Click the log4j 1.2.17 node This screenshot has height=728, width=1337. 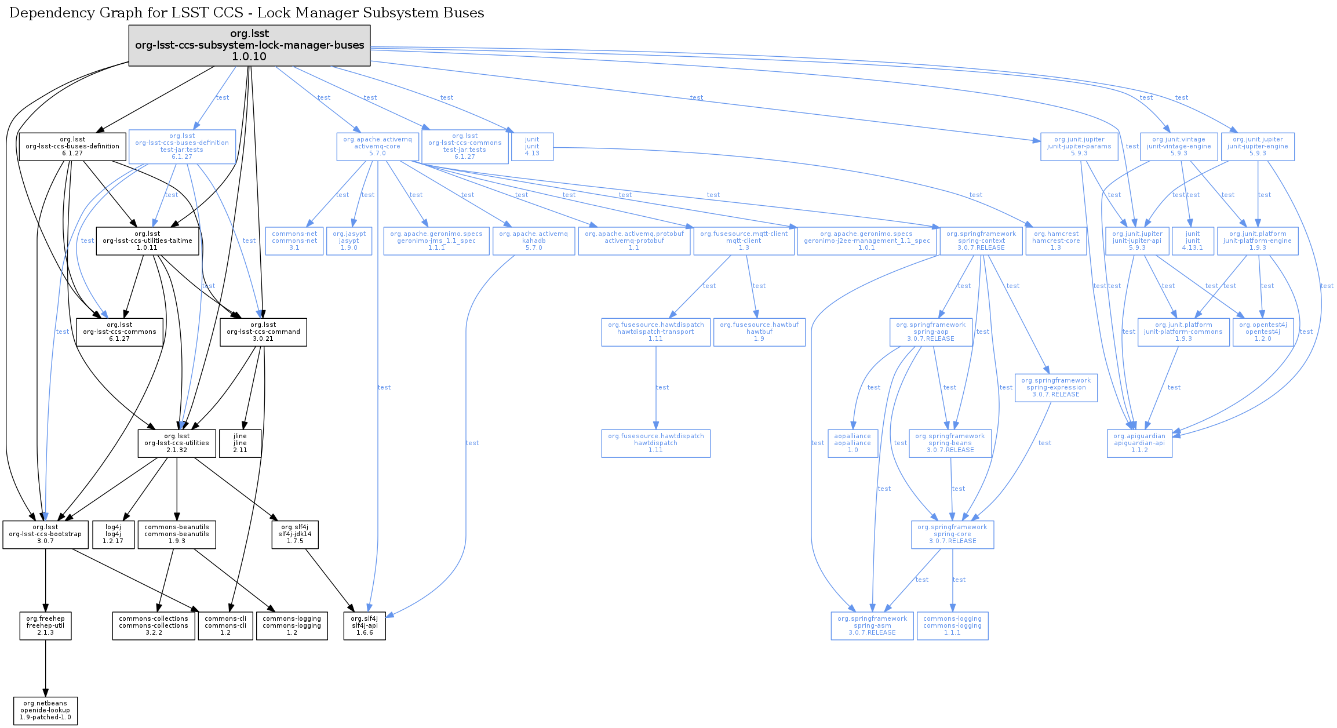point(113,534)
